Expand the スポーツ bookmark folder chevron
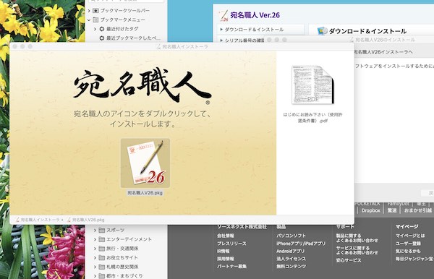This screenshot has width=434, height=279. pyautogui.click(x=95, y=230)
